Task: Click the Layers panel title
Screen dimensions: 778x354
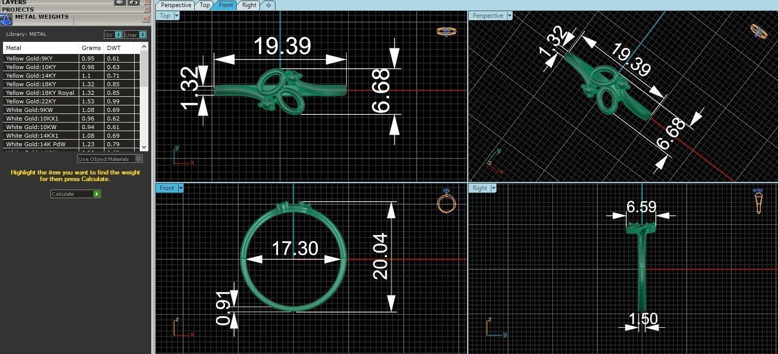Action: point(14,3)
